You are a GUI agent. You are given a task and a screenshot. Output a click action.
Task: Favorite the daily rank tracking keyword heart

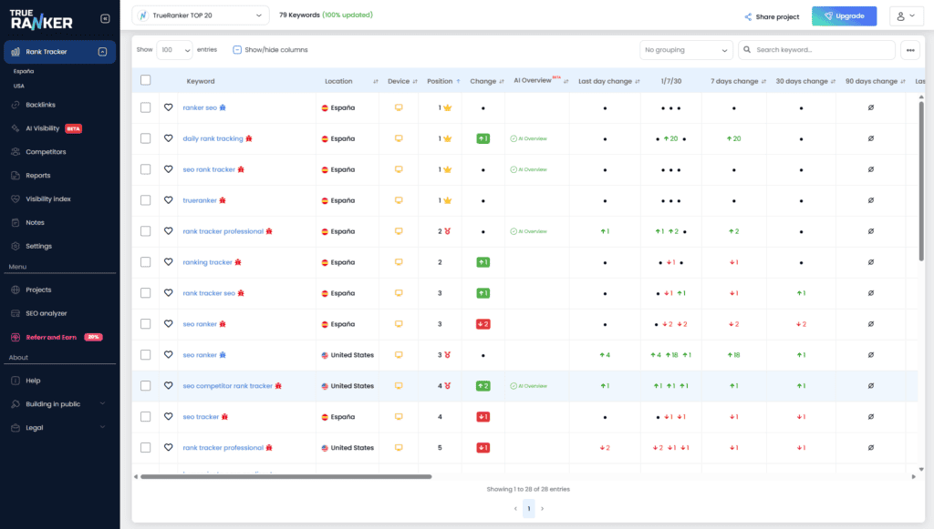[168, 138]
